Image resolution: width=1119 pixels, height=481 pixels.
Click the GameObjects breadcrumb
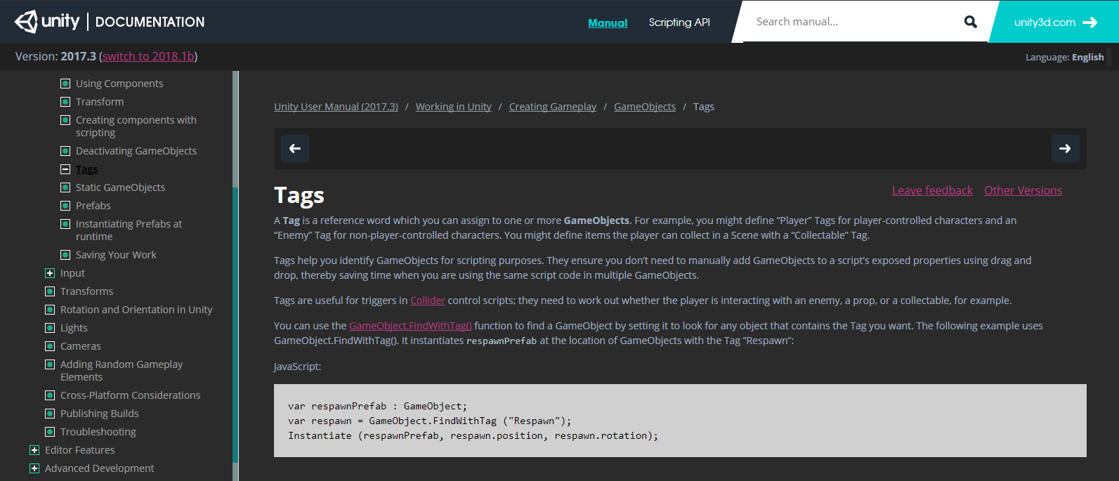[x=645, y=107]
